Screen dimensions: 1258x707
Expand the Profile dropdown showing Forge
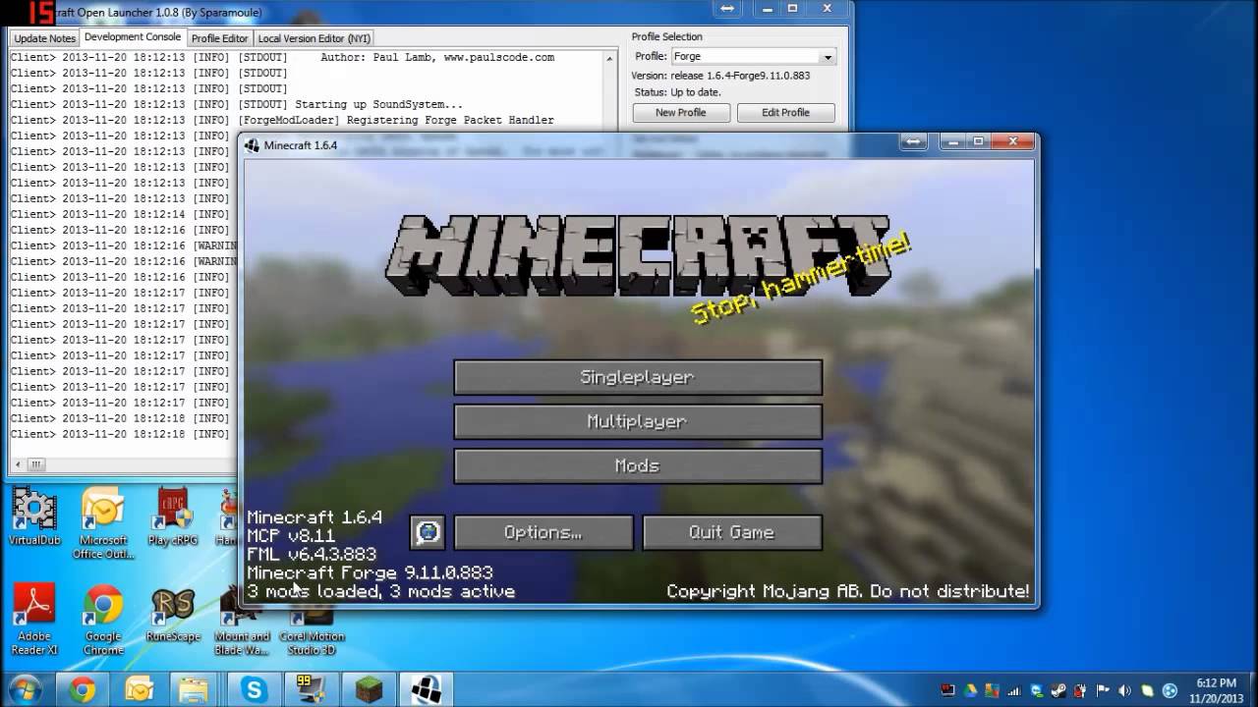(x=827, y=57)
